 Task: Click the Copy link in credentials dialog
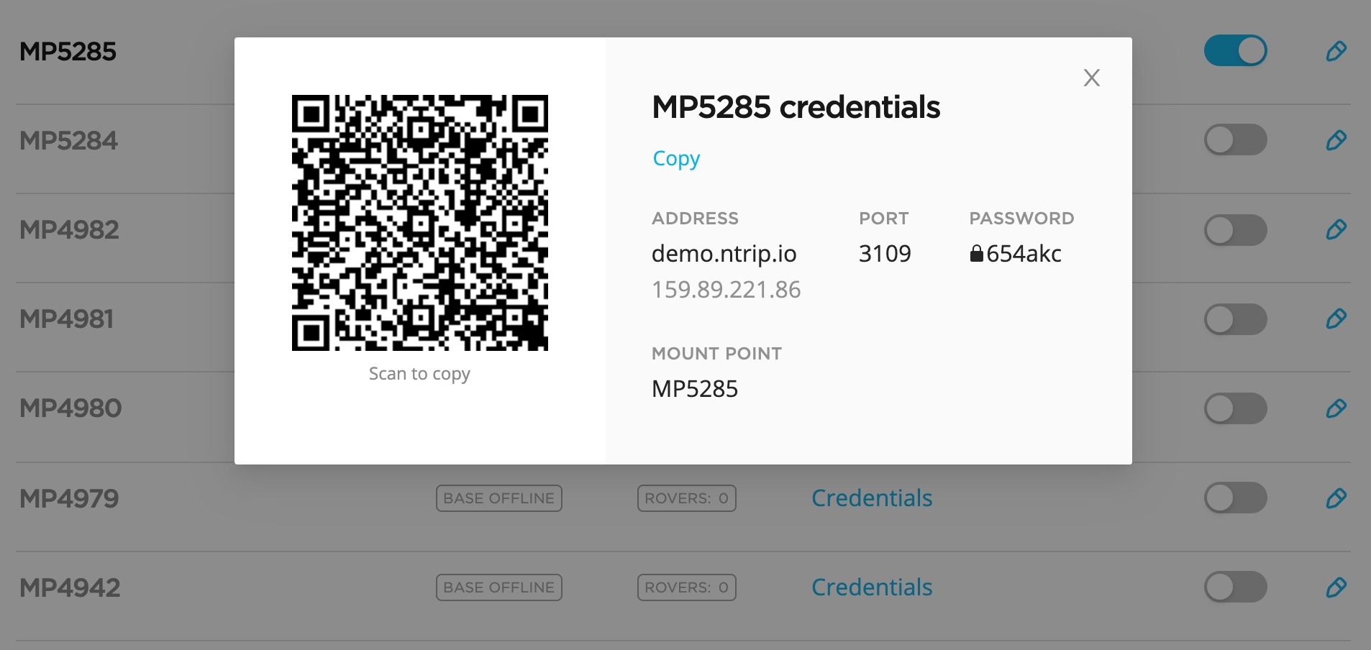click(675, 158)
